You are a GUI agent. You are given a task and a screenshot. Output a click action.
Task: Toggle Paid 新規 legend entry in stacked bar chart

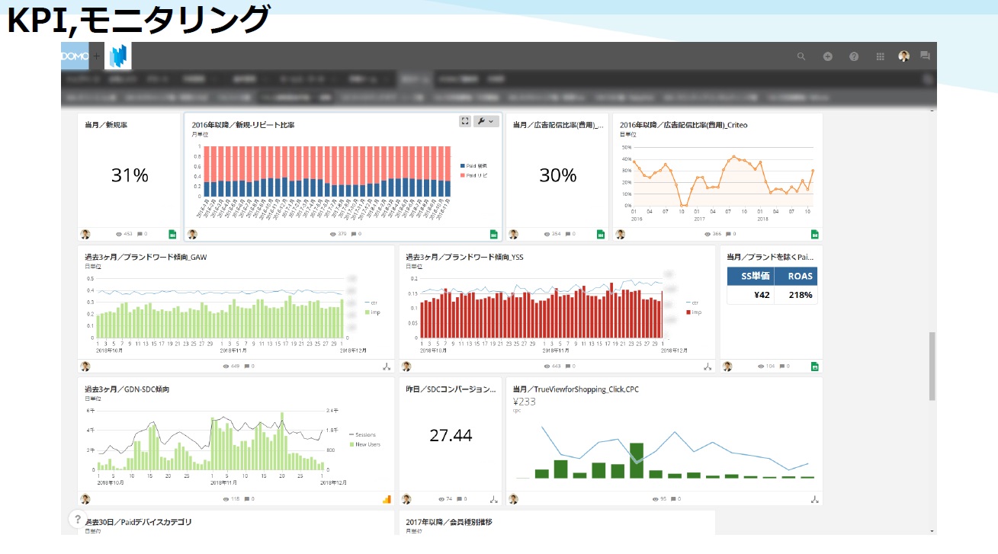click(x=473, y=165)
